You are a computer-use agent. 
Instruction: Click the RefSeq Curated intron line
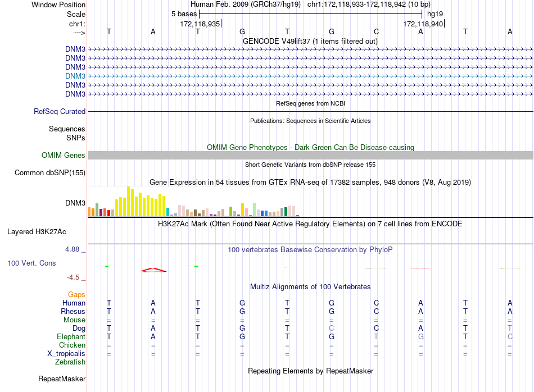(311, 111)
